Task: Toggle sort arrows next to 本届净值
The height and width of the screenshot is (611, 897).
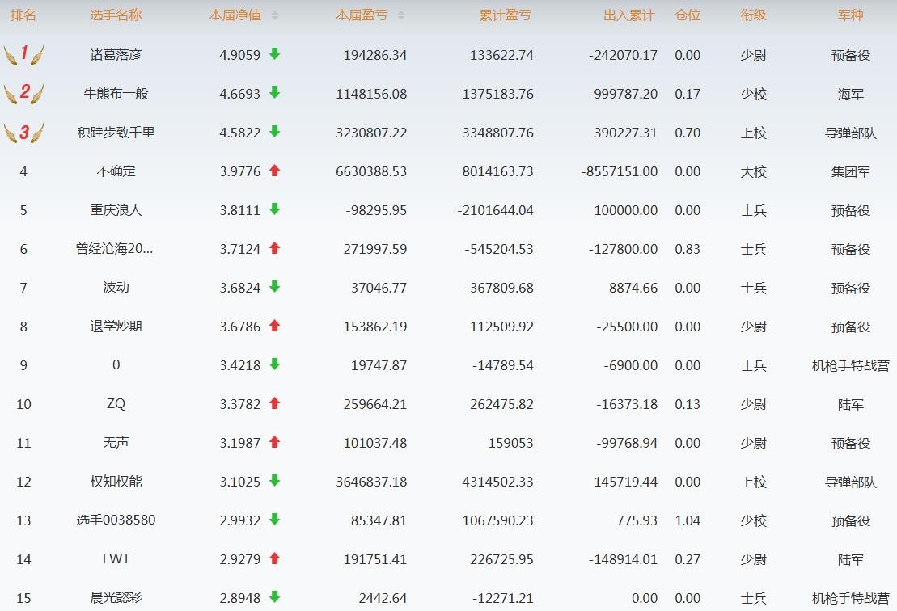Action: pyautogui.click(x=275, y=16)
